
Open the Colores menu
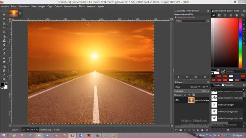pyautogui.click(x=58, y=7)
